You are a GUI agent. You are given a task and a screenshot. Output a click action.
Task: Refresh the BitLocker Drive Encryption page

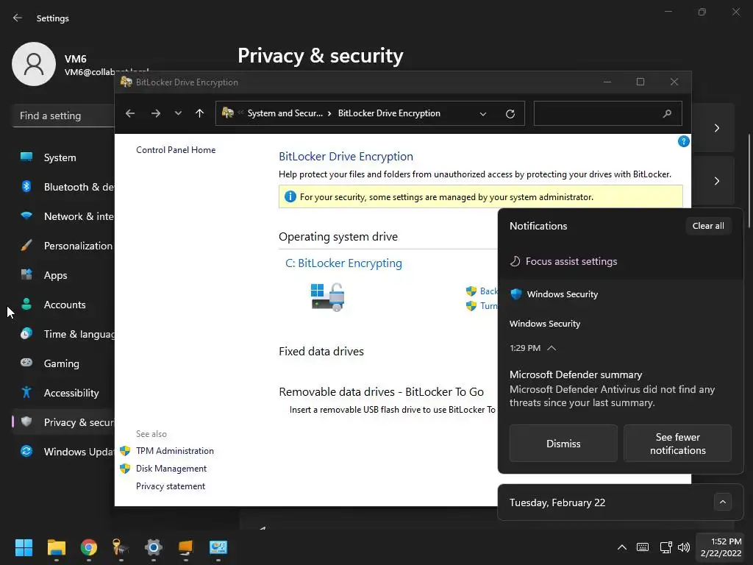(510, 114)
